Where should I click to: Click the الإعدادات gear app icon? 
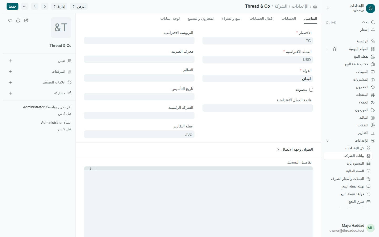coord(371,8)
